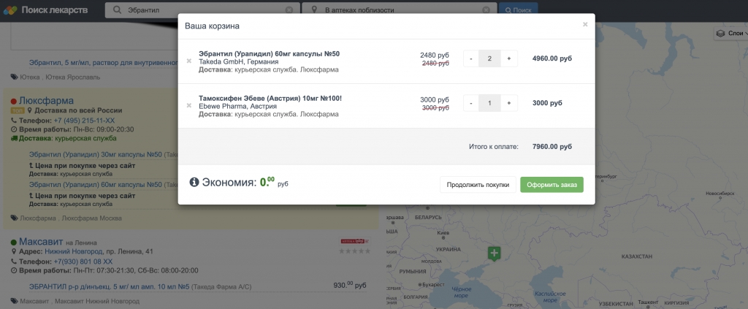Click the Эбрантил search input

[203, 10]
